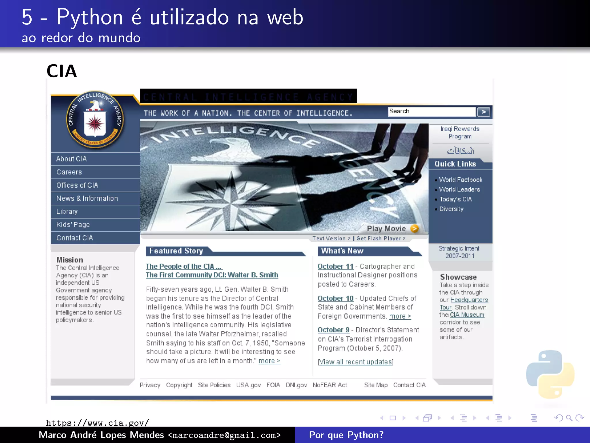This screenshot has height=443, width=590.
Task: Open the About CIA menu item
Action: [x=95, y=159]
